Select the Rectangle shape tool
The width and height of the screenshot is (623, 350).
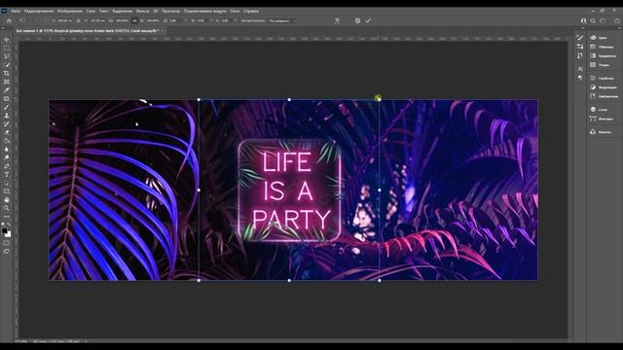click(x=7, y=192)
